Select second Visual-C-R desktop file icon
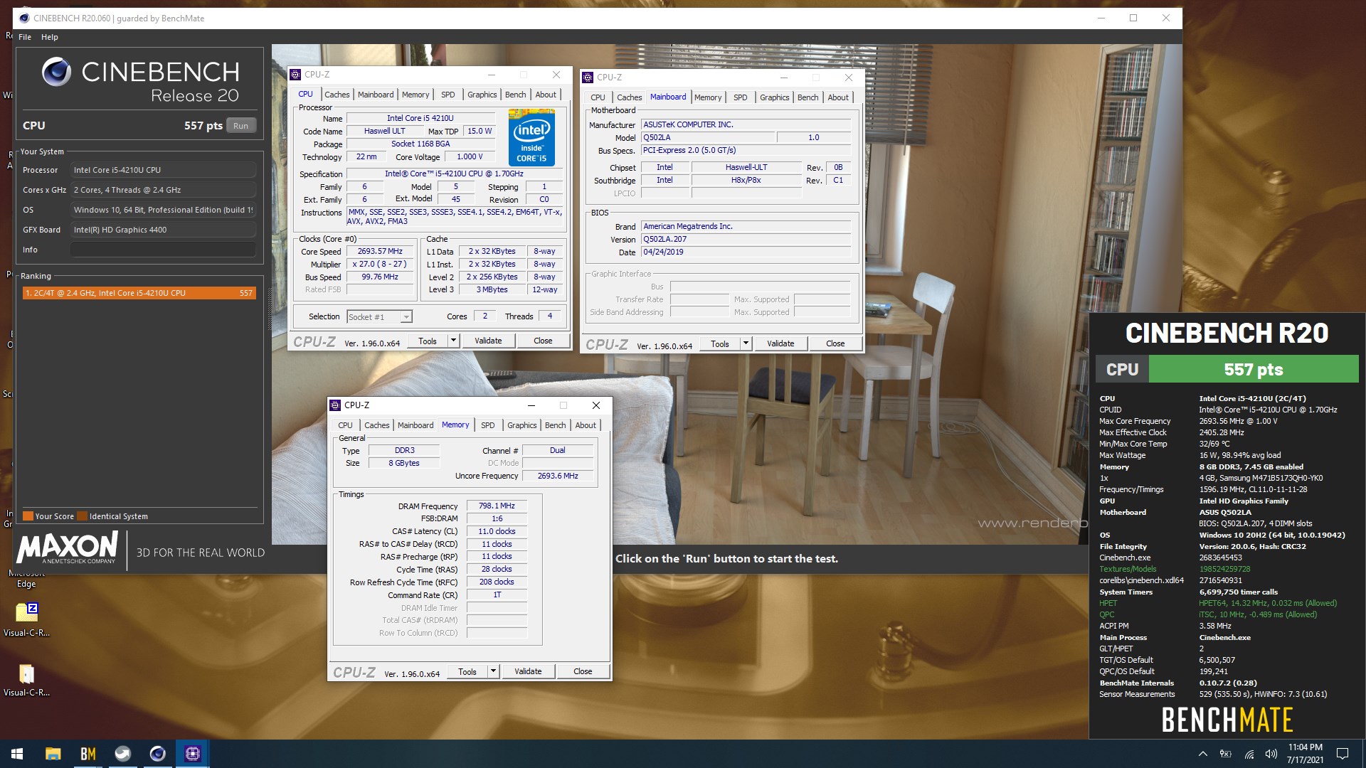The width and height of the screenshot is (1366, 768). pyautogui.click(x=26, y=679)
